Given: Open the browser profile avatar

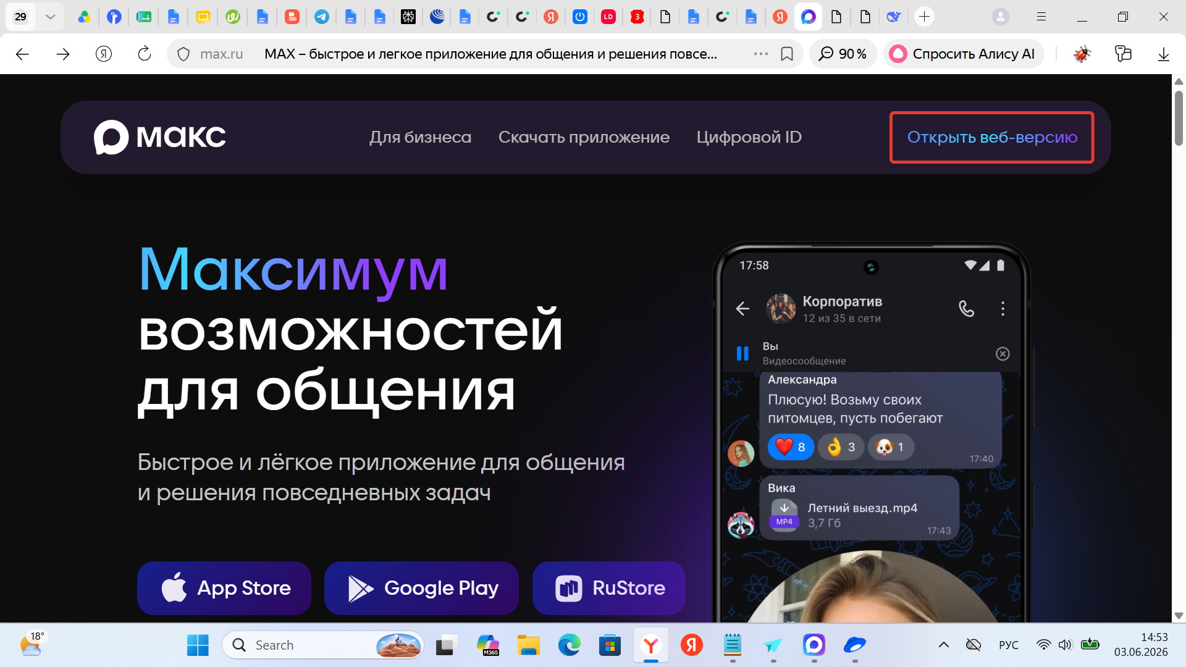Looking at the screenshot, I should tap(1000, 17).
